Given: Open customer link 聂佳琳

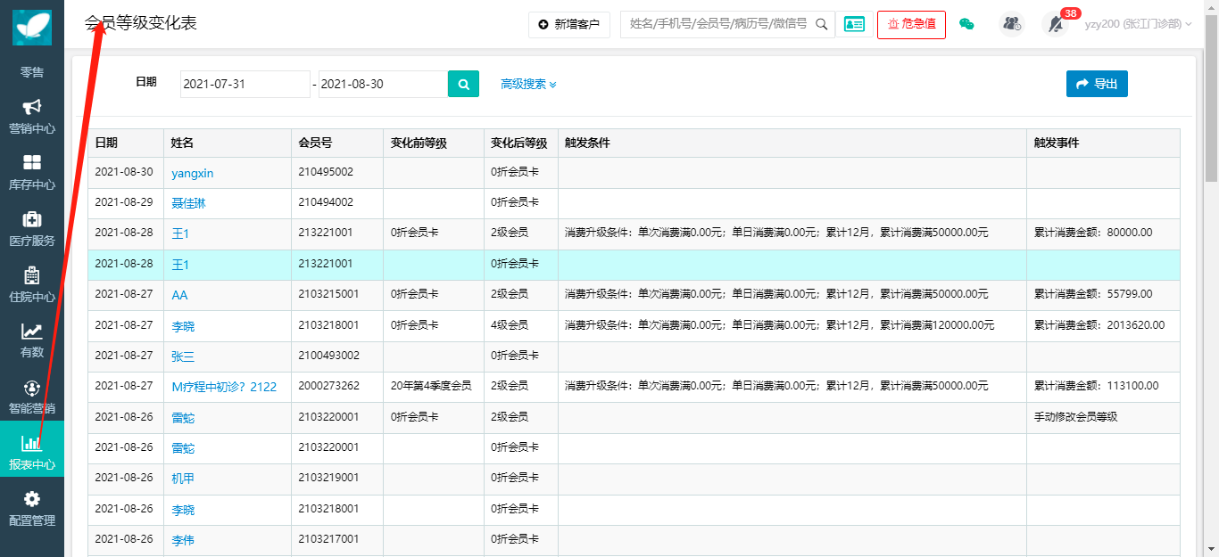Looking at the screenshot, I should coord(188,203).
